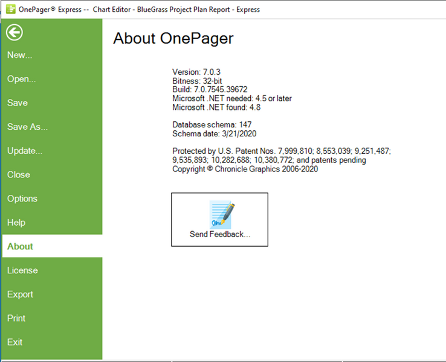This screenshot has height=362, width=446.
Task: Click the Send Feedback... button
Action: pyautogui.click(x=219, y=220)
